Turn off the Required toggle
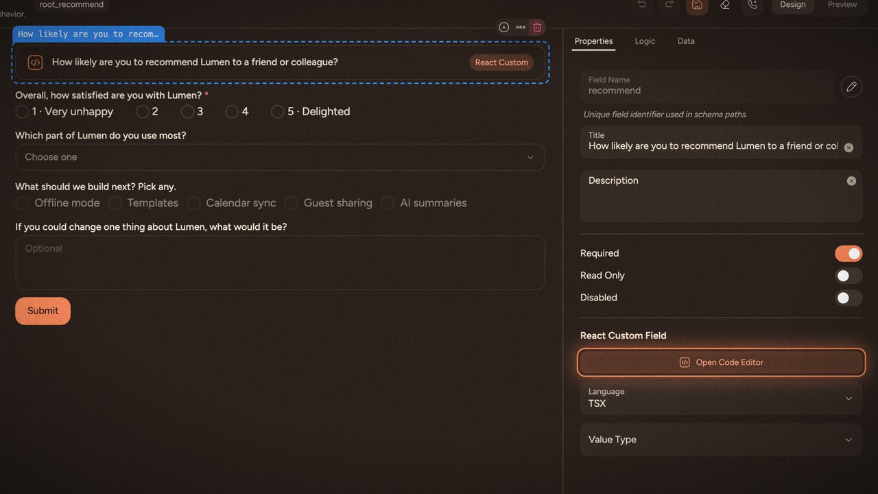878x494 pixels. [x=849, y=254]
